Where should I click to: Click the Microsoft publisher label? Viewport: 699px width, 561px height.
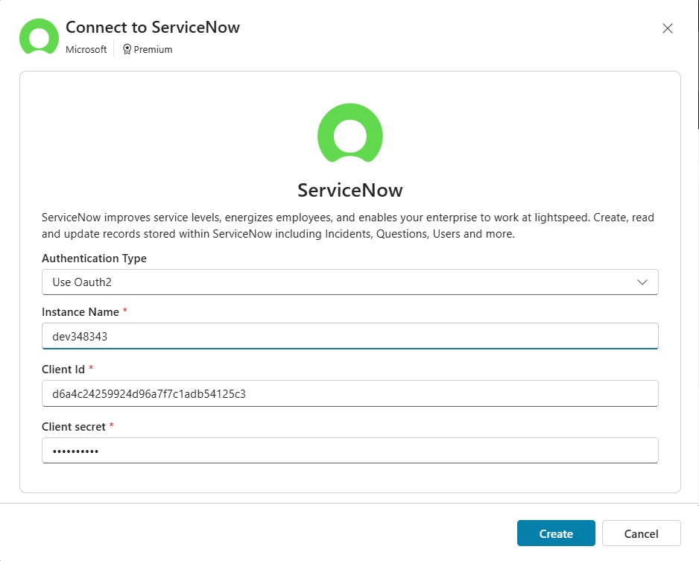point(86,49)
